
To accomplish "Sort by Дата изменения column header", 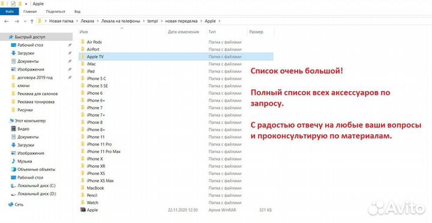I will tap(183, 32).
